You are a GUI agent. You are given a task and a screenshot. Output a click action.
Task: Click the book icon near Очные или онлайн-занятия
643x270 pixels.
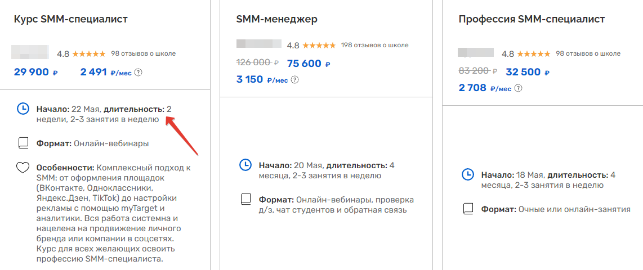(468, 209)
